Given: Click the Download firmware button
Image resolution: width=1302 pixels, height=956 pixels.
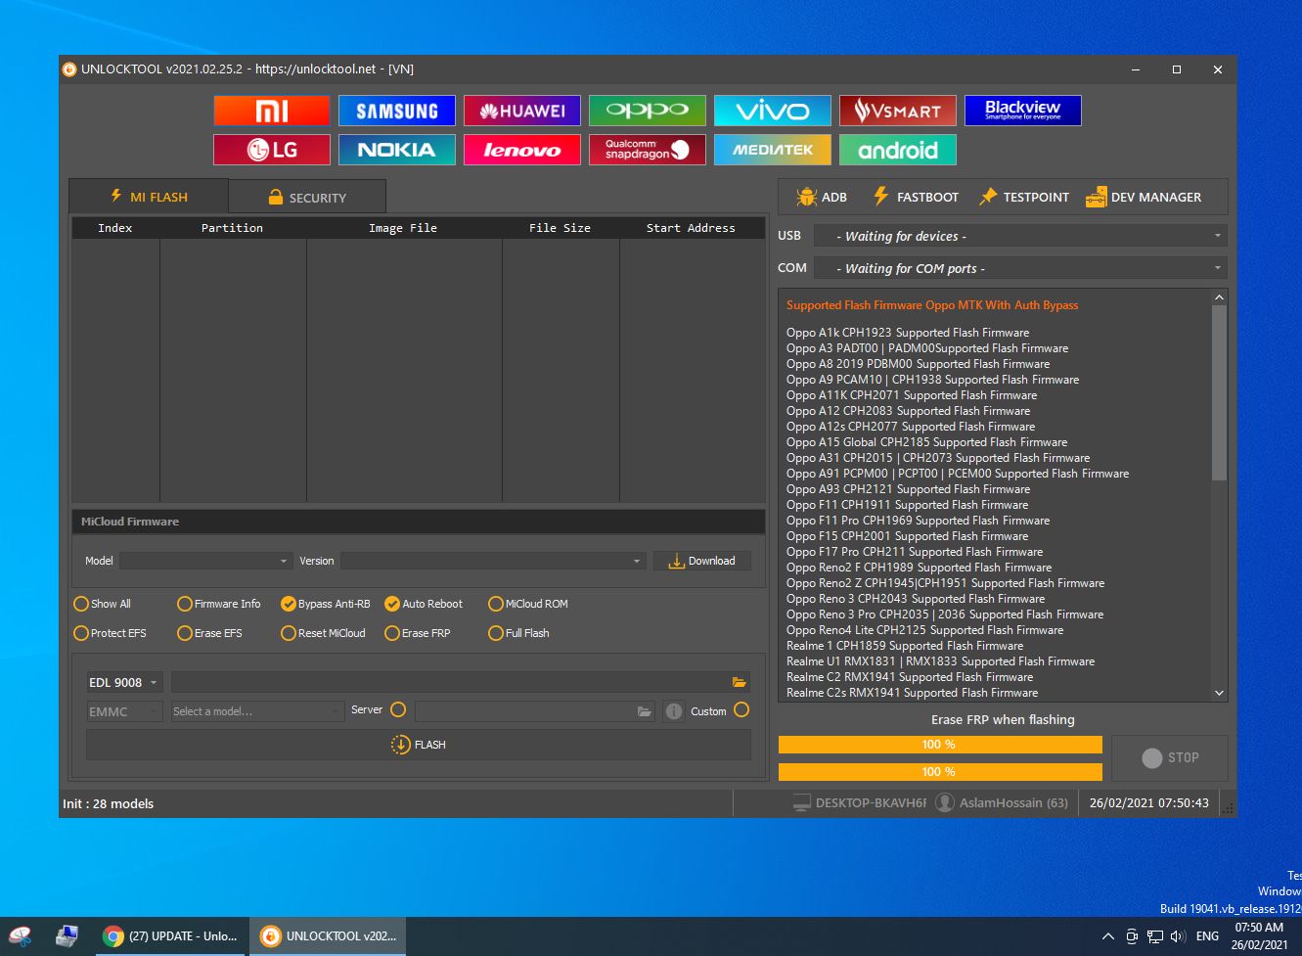Looking at the screenshot, I should coord(702,561).
